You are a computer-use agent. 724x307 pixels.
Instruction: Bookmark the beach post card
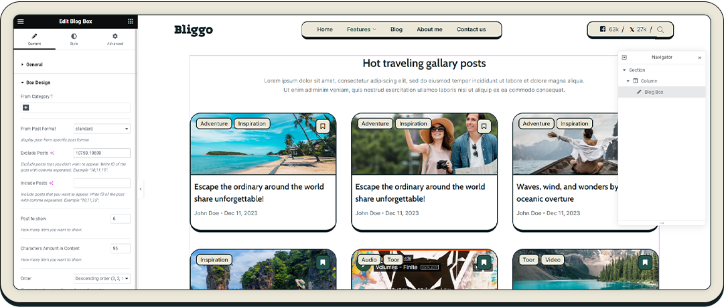[x=323, y=126]
